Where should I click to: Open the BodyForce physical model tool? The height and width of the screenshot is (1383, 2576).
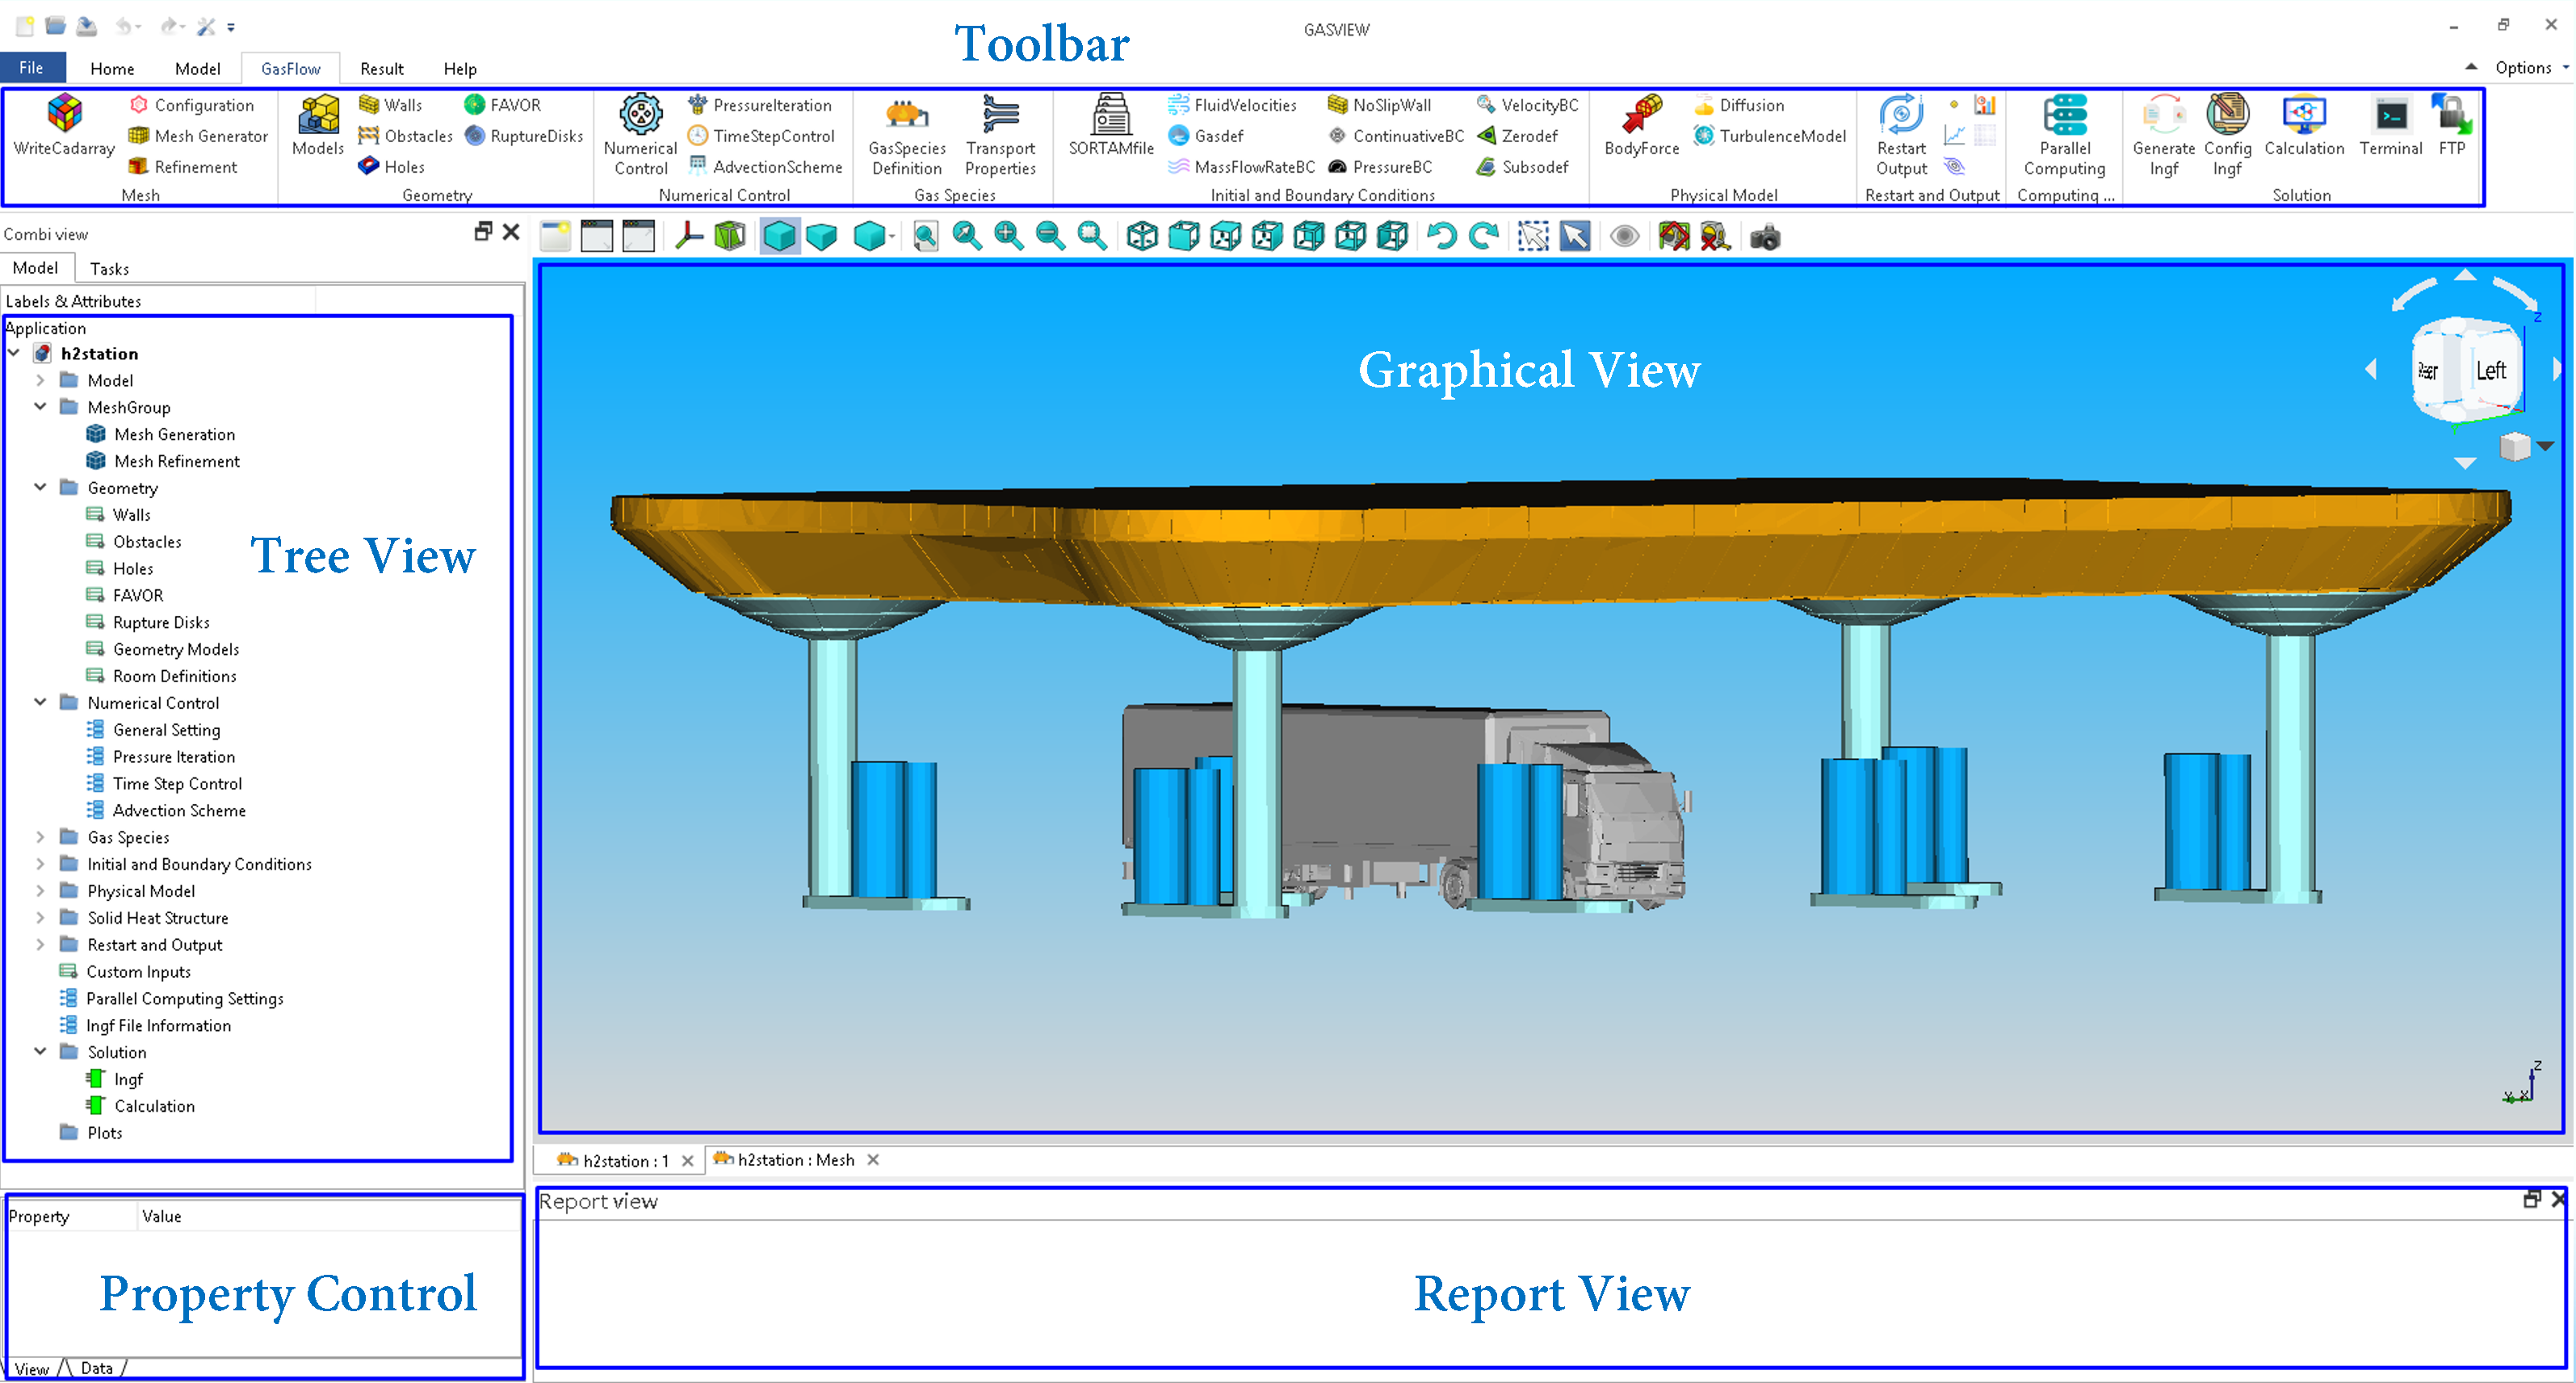[1641, 126]
